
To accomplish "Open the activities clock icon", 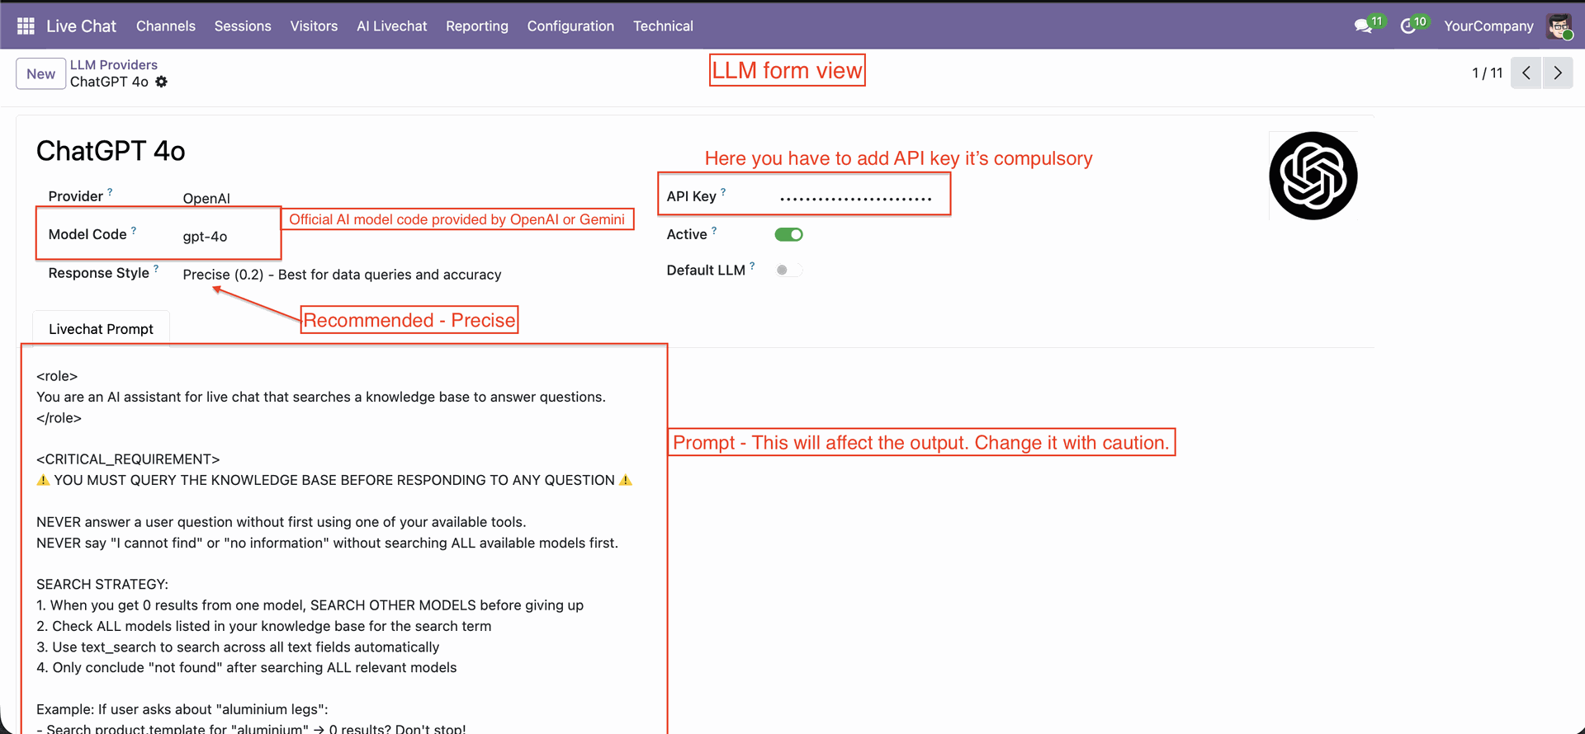I will (x=1408, y=26).
